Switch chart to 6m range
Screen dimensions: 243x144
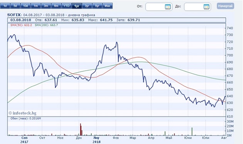click(56, 6)
